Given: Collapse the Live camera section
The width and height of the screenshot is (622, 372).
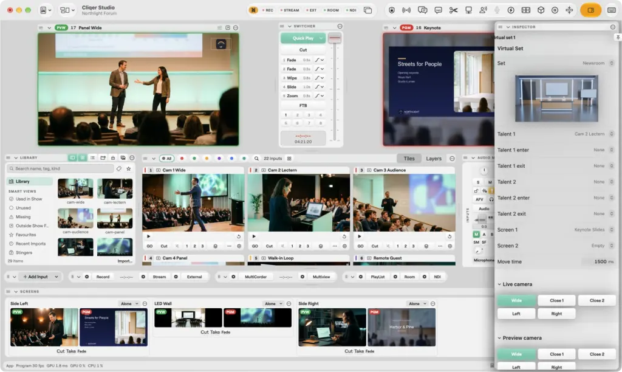Looking at the screenshot, I should click(x=499, y=284).
